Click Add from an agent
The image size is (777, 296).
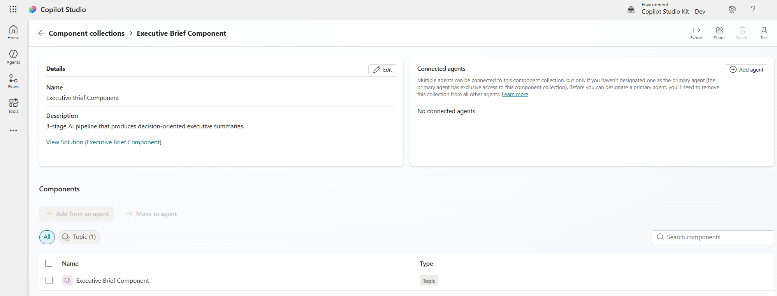(x=77, y=214)
